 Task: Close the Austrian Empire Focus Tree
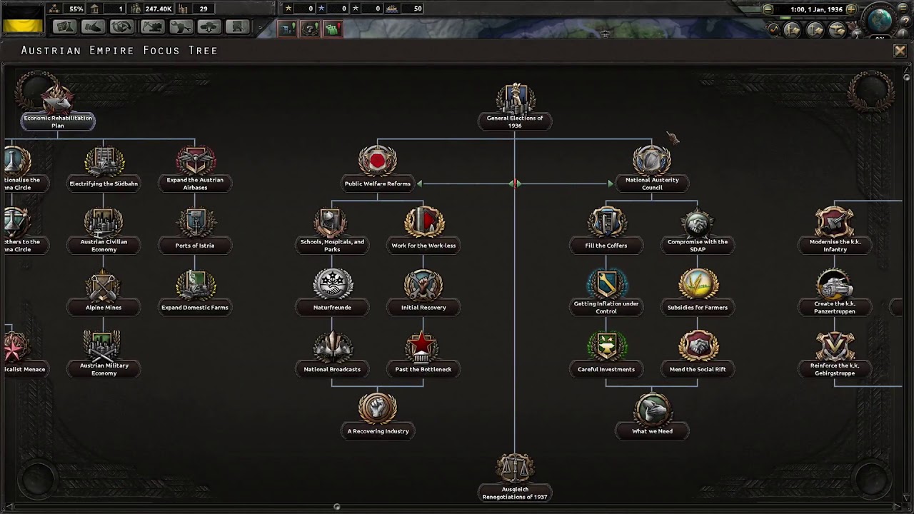click(x=900, y=51)
